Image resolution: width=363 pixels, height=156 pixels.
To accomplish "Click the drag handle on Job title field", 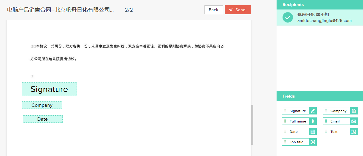I will tap(285, 142).
